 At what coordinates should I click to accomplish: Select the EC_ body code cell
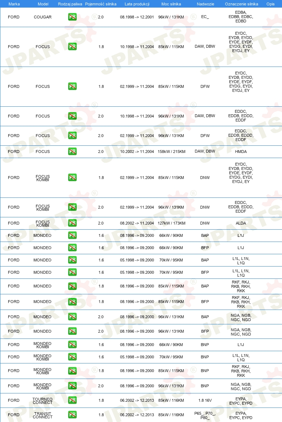[x=205, y=17]
